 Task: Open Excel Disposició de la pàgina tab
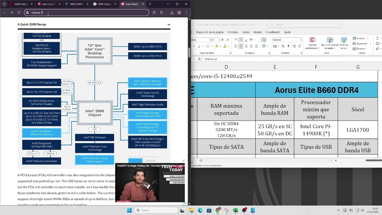coord(210,32)
